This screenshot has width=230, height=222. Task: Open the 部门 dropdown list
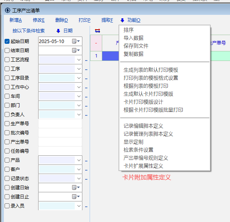click(79, 105)
